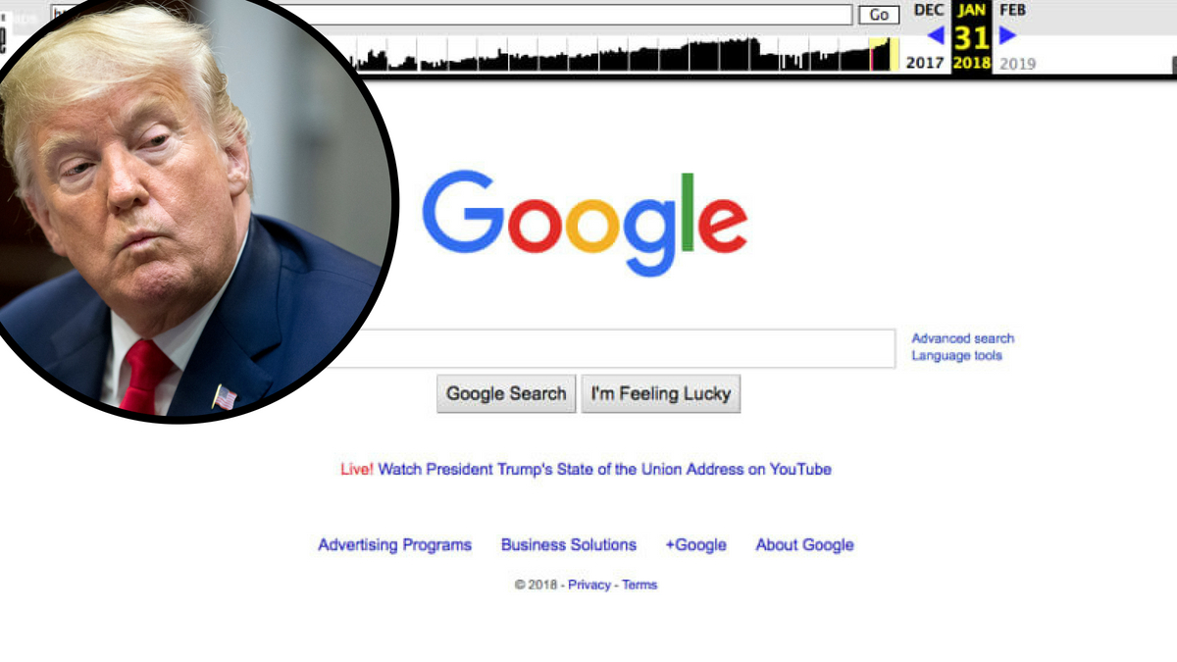
Task: Select FEB in the Wayback calendar
Action: point(1013,10)
